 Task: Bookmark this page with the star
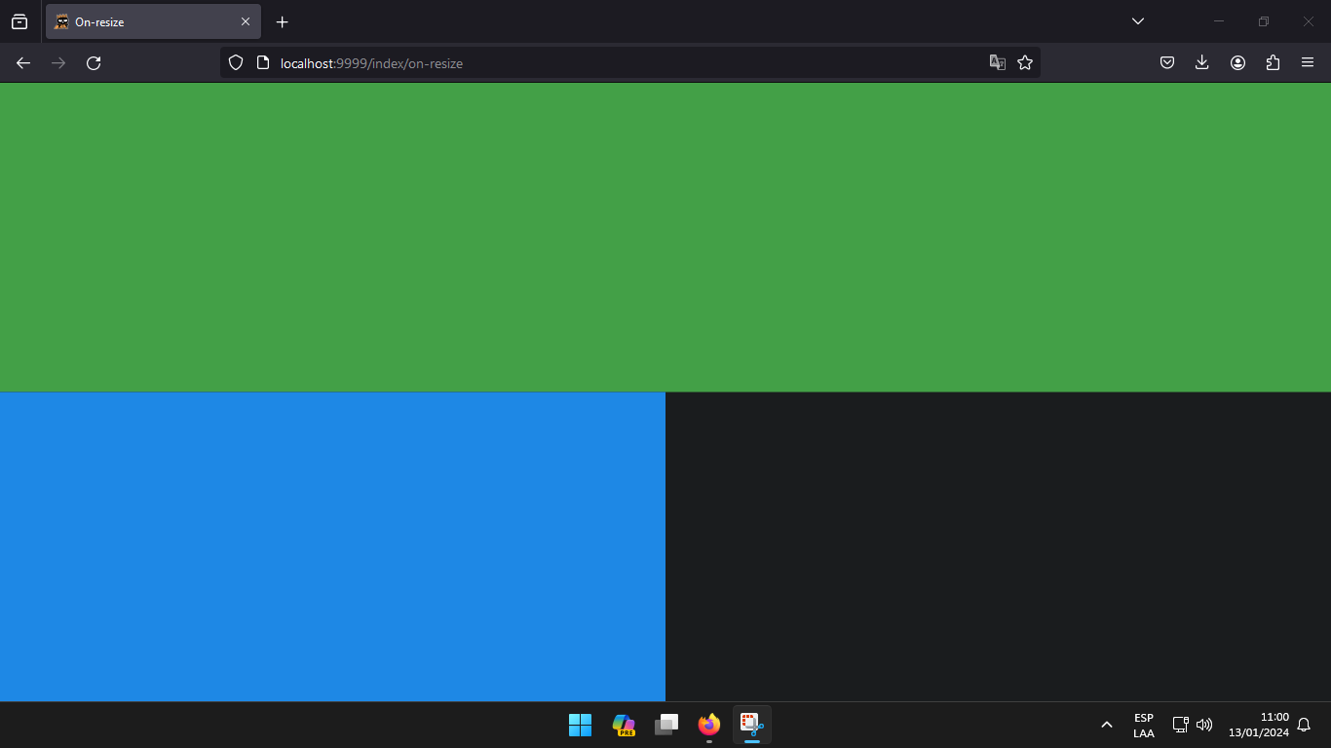click(1025, 62)
